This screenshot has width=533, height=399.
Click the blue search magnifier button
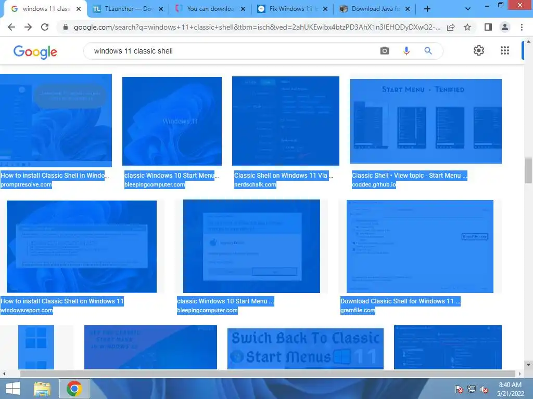[x=428, y=51]
